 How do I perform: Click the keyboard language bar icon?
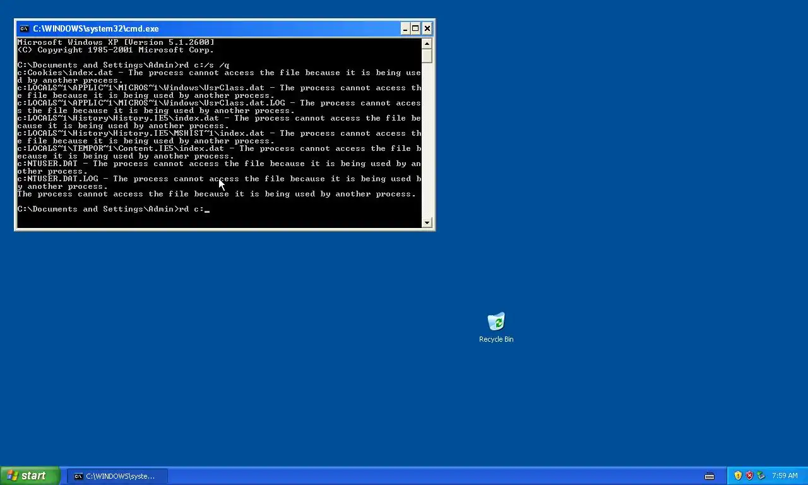click(x=710, y=476)
